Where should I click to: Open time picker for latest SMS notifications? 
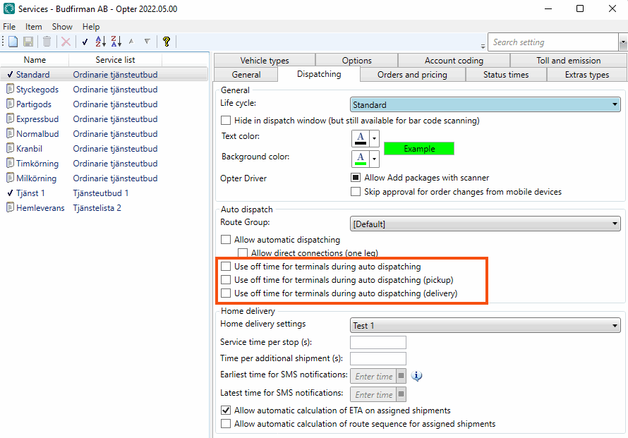click(x=401, y=394)
